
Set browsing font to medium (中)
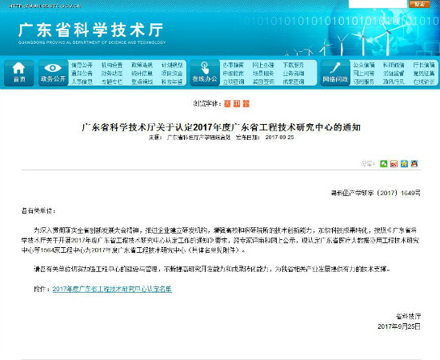tap(237, 103)
